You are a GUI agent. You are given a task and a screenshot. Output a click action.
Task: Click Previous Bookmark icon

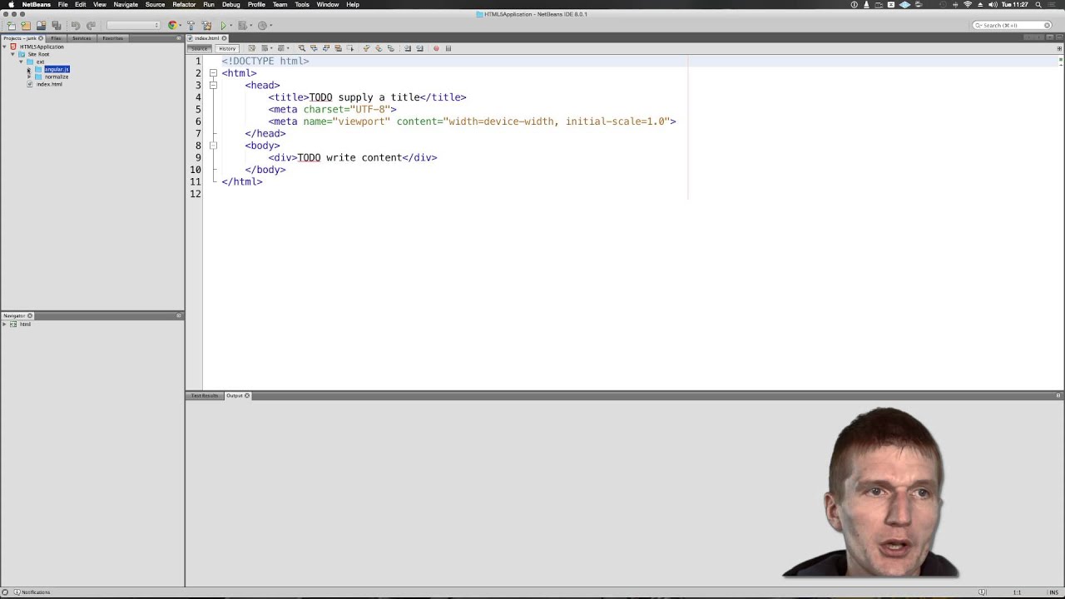click(x=366, y=48)
